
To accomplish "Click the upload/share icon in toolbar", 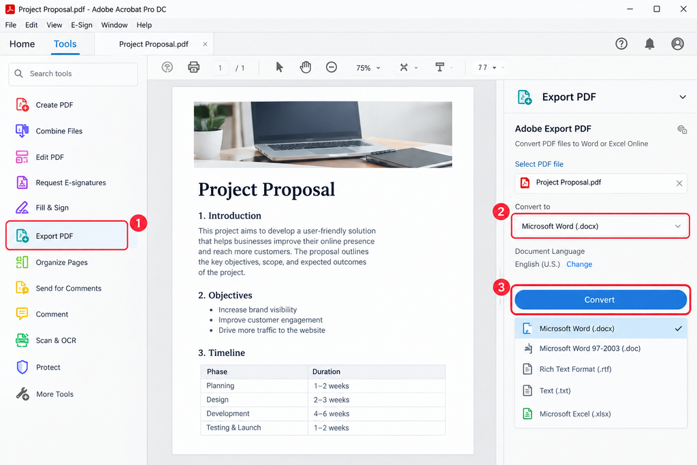I will tap(167, 67).
